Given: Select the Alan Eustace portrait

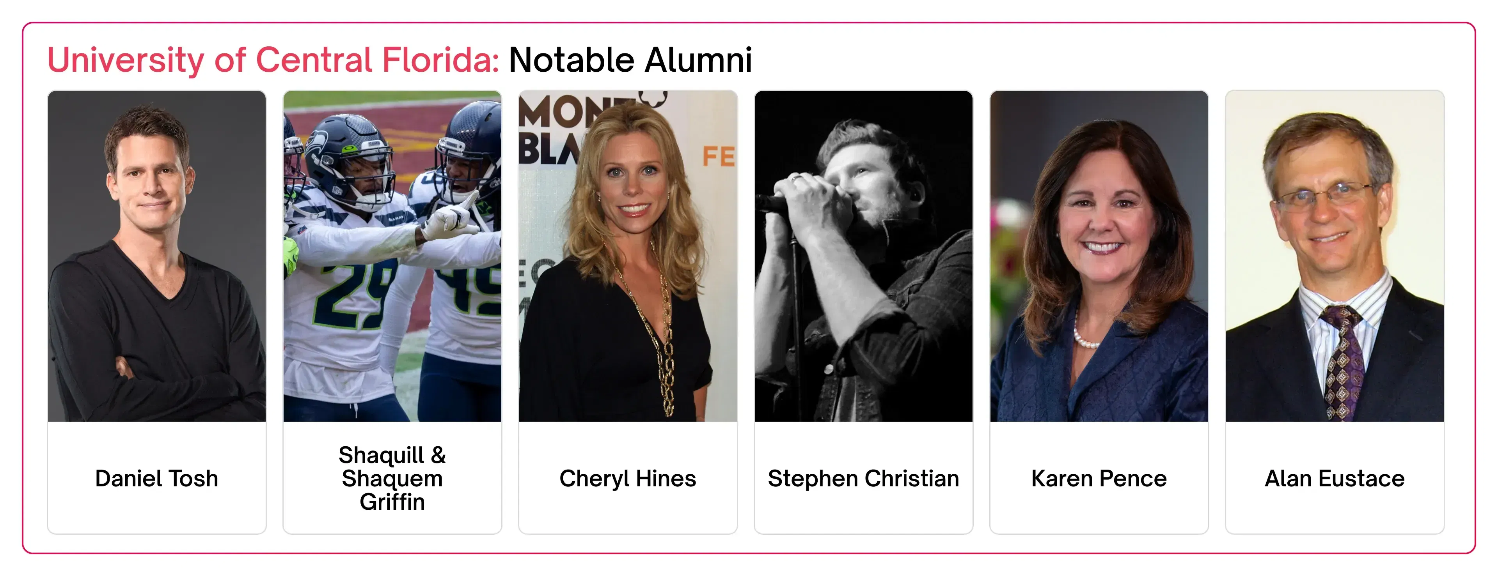Looking at the screenshot, I should [1335, 256].
